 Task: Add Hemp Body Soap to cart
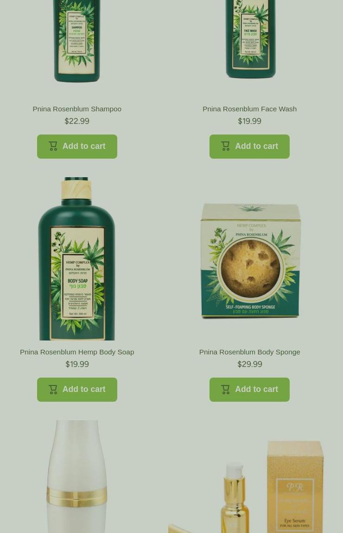pyautogui.click(x=77, y=390)
